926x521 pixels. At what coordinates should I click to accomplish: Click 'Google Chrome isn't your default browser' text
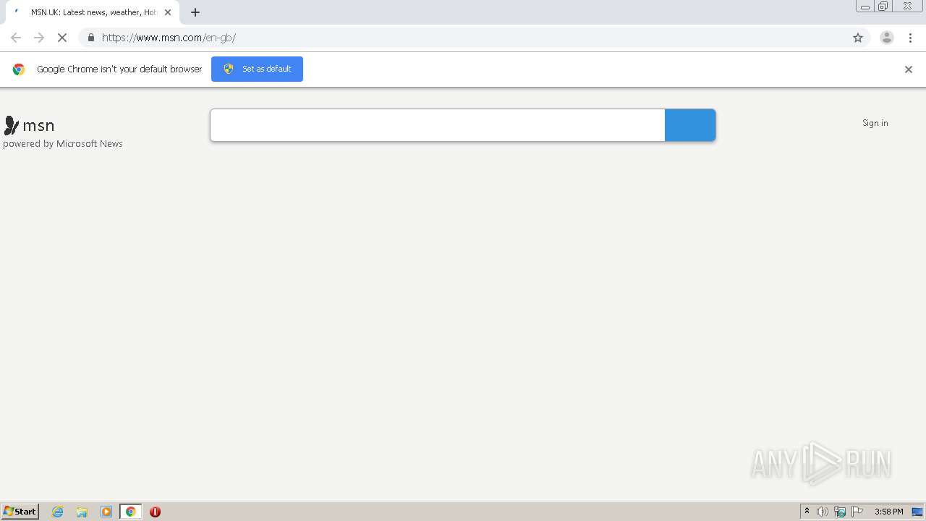(119, 69)
